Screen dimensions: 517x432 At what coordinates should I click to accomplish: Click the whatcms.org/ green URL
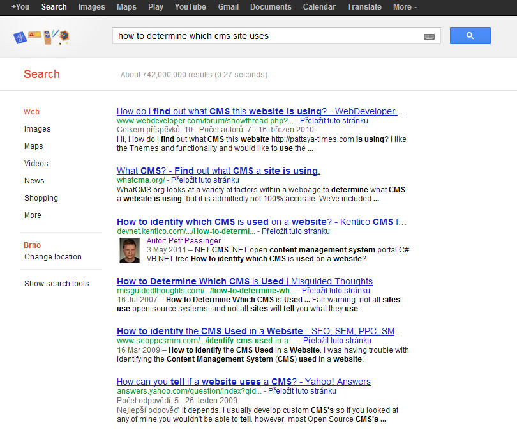pyautogui.click(x=141, y=180)
